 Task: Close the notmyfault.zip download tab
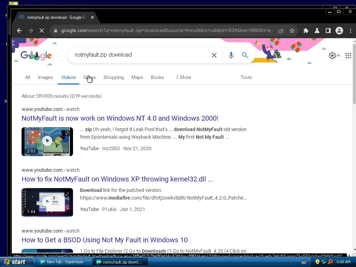(x=92, y=17)
